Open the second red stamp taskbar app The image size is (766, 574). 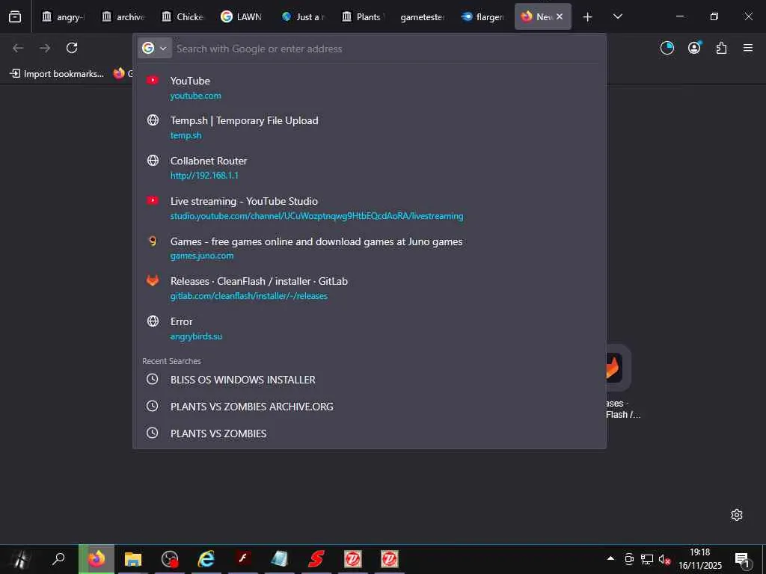click(389, 559)
